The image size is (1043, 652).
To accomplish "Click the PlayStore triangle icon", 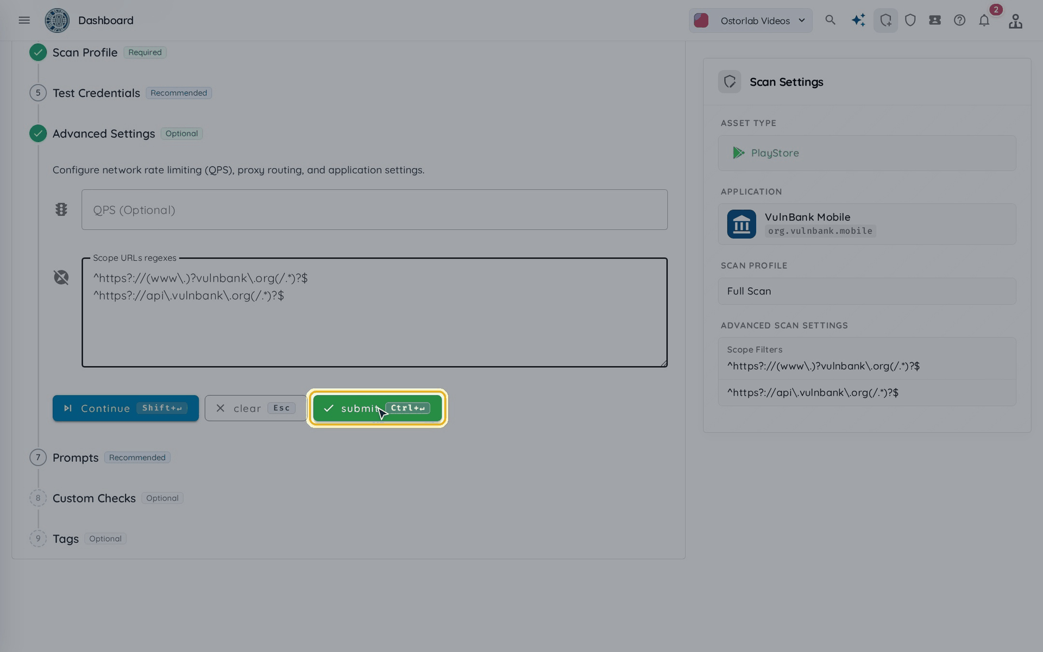I will (x=738, y=153).
